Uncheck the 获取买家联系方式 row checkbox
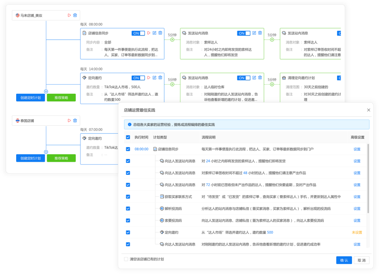Viewport: 379px width, 274px height. coord(128,197)
